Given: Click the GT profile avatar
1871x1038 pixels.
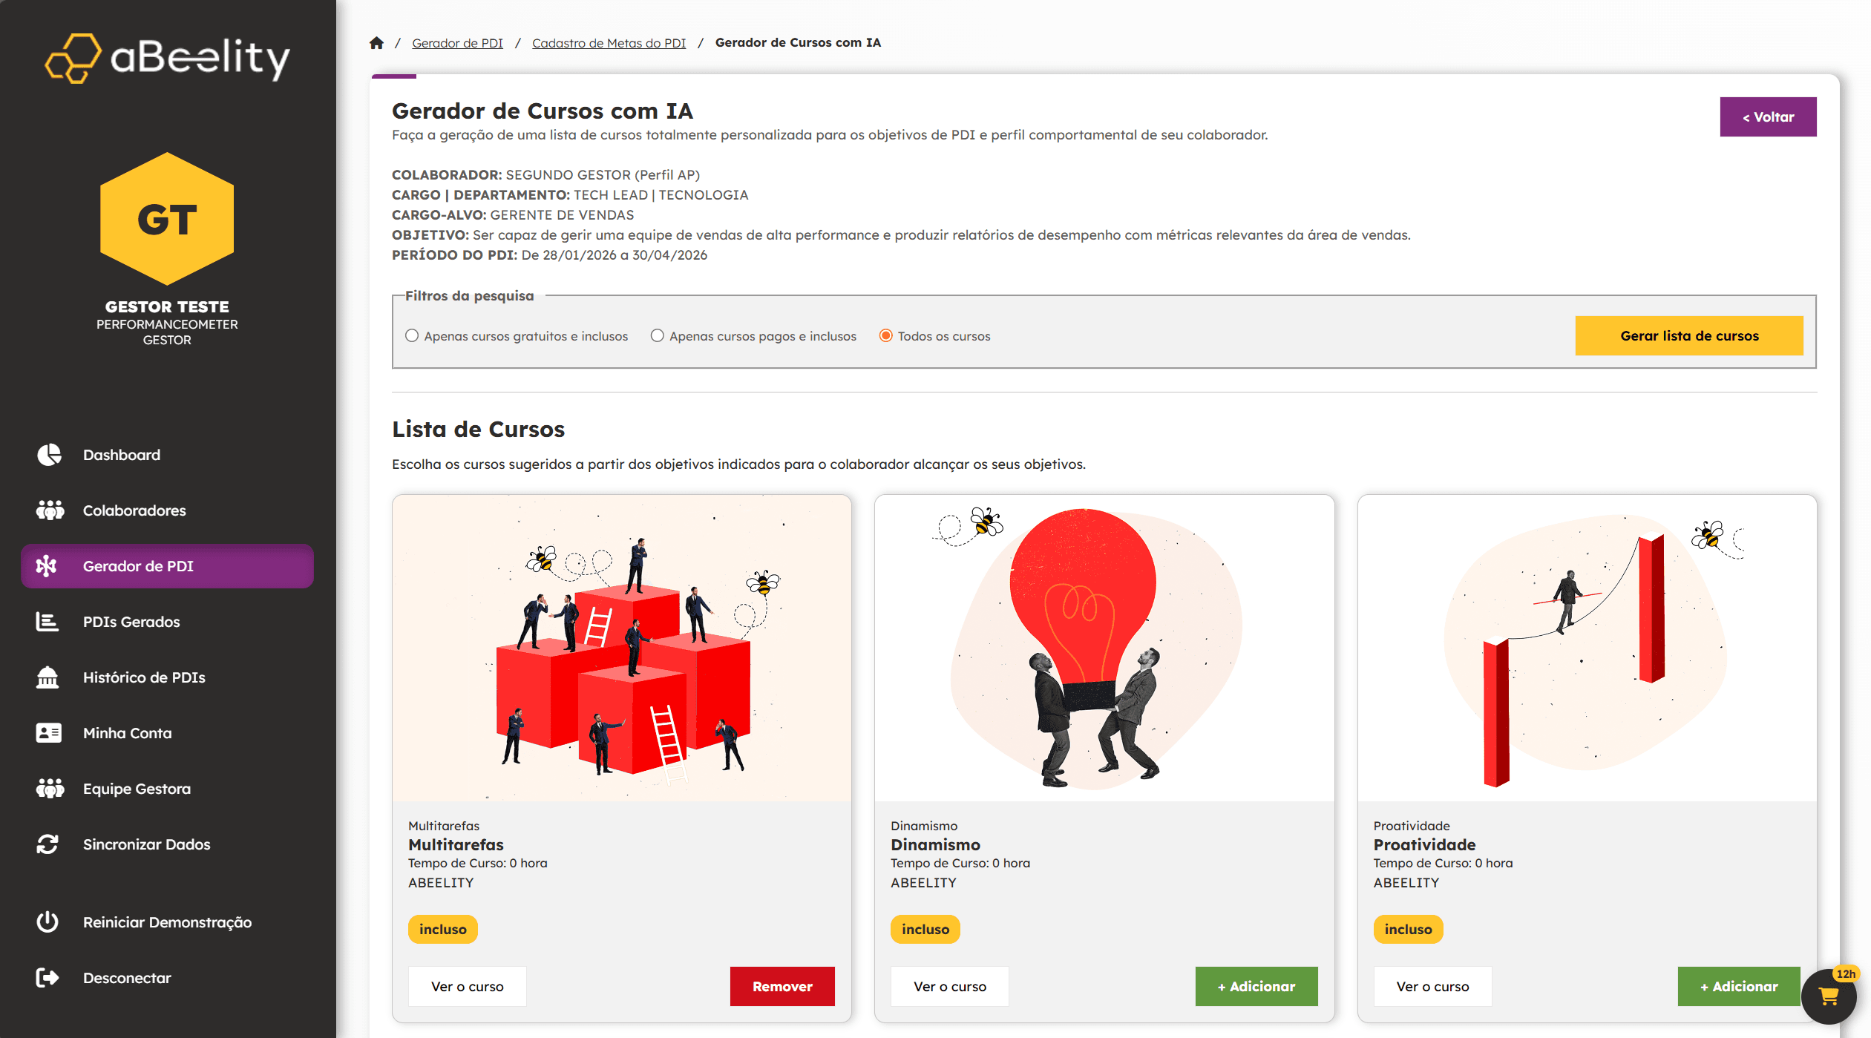Looking at the screenshot, I should (167, 219).
